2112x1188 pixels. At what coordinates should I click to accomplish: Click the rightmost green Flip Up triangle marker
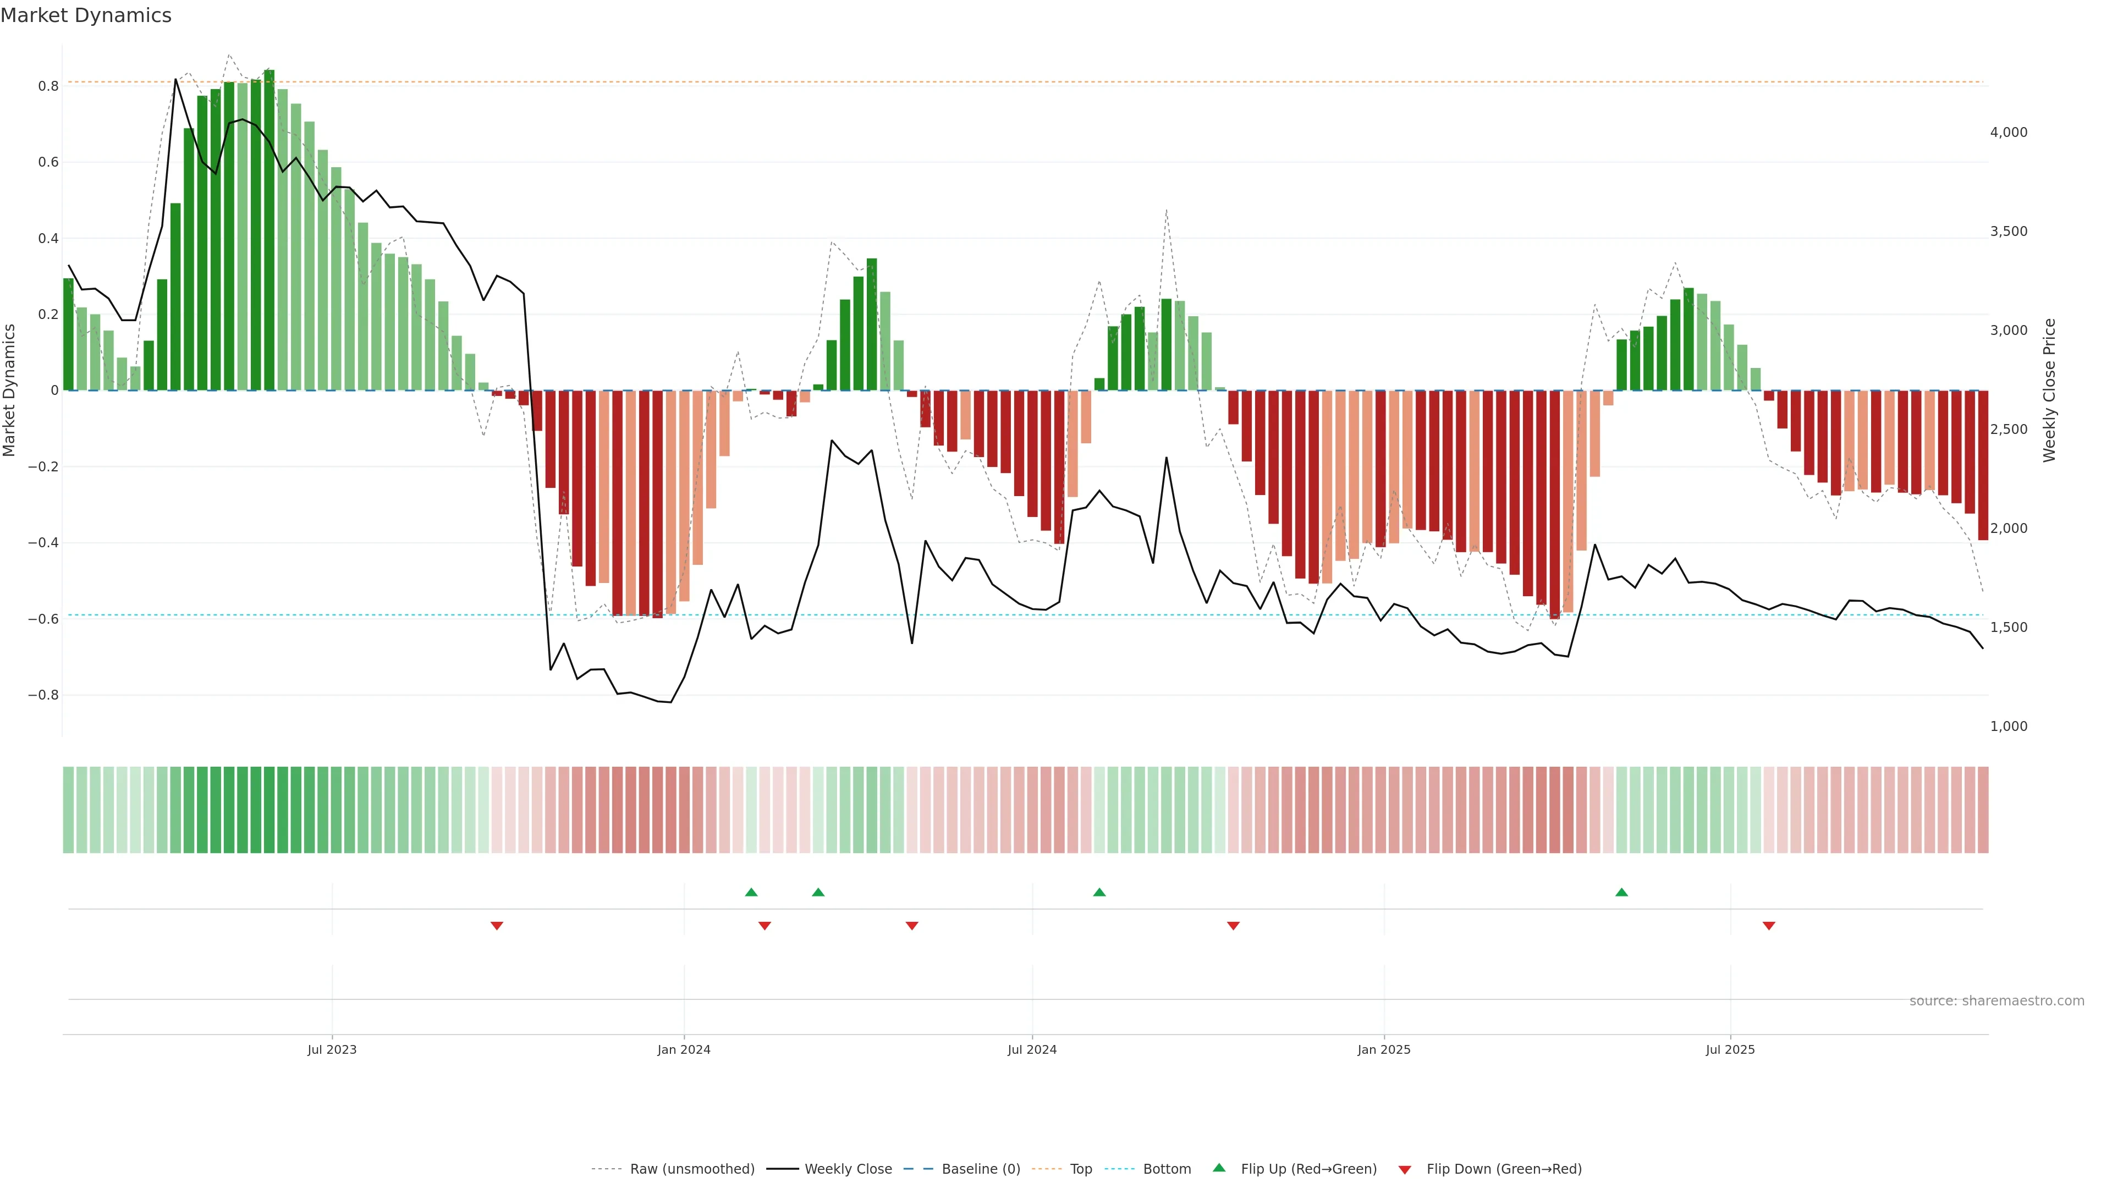click(1621, 892)
